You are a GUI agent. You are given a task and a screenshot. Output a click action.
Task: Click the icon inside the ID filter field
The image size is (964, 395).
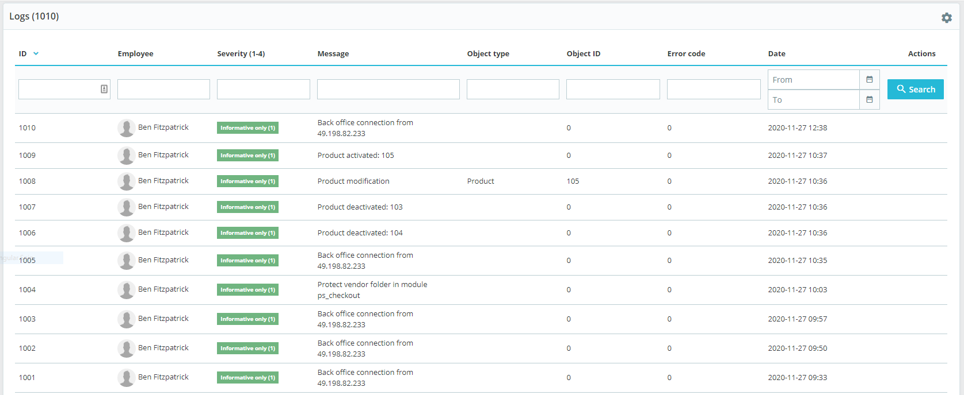[x=104, y=89]
